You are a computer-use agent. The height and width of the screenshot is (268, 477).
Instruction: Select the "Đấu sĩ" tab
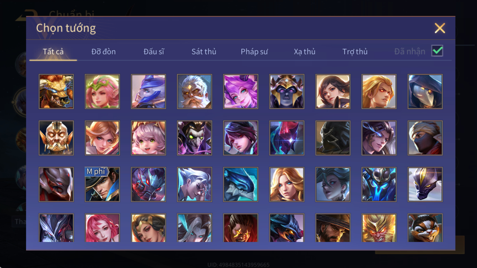tap(154, 52)
